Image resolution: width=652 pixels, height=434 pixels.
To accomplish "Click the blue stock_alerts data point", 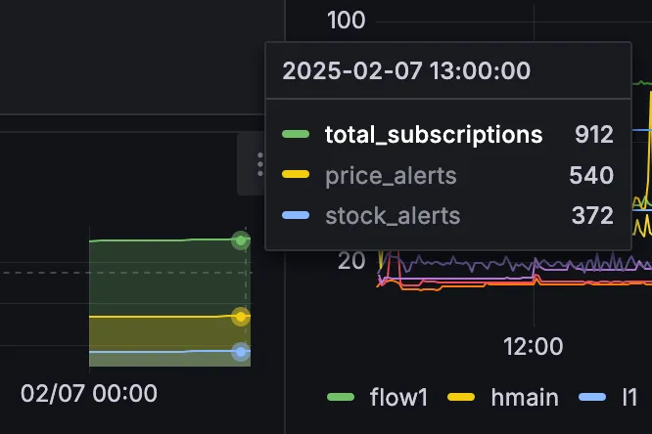I will 241,352.
